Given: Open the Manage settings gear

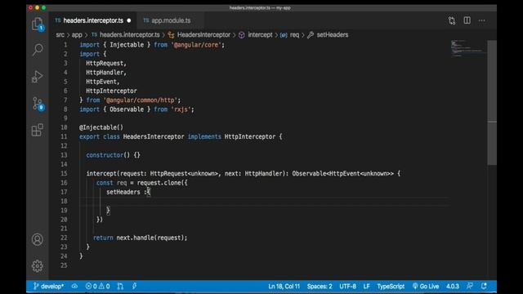Looking at the screenshot, I should 38,265.
